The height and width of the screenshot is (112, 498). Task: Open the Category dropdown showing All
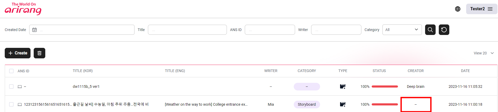pyautogui.click(x=402, y=30)
